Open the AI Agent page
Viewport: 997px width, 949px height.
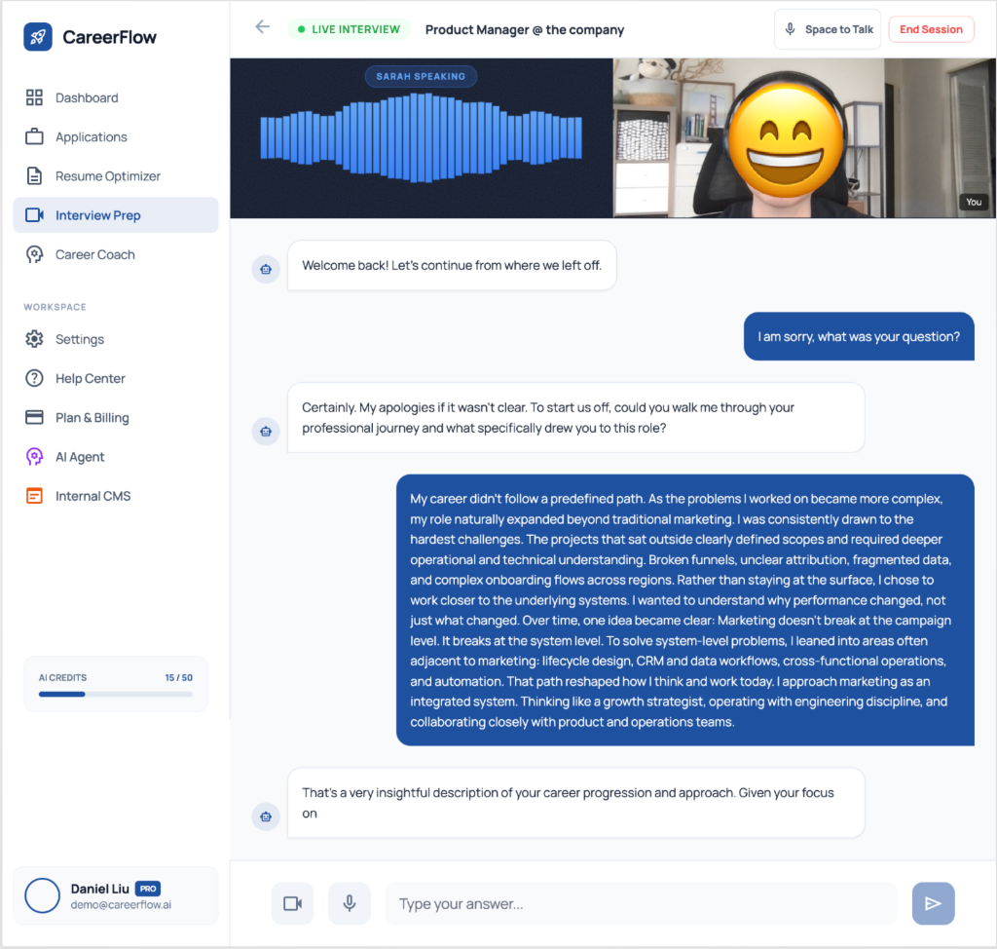point(80,457)
